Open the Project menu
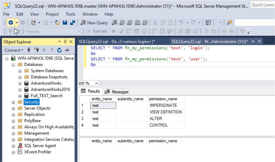 coord(52,14)
